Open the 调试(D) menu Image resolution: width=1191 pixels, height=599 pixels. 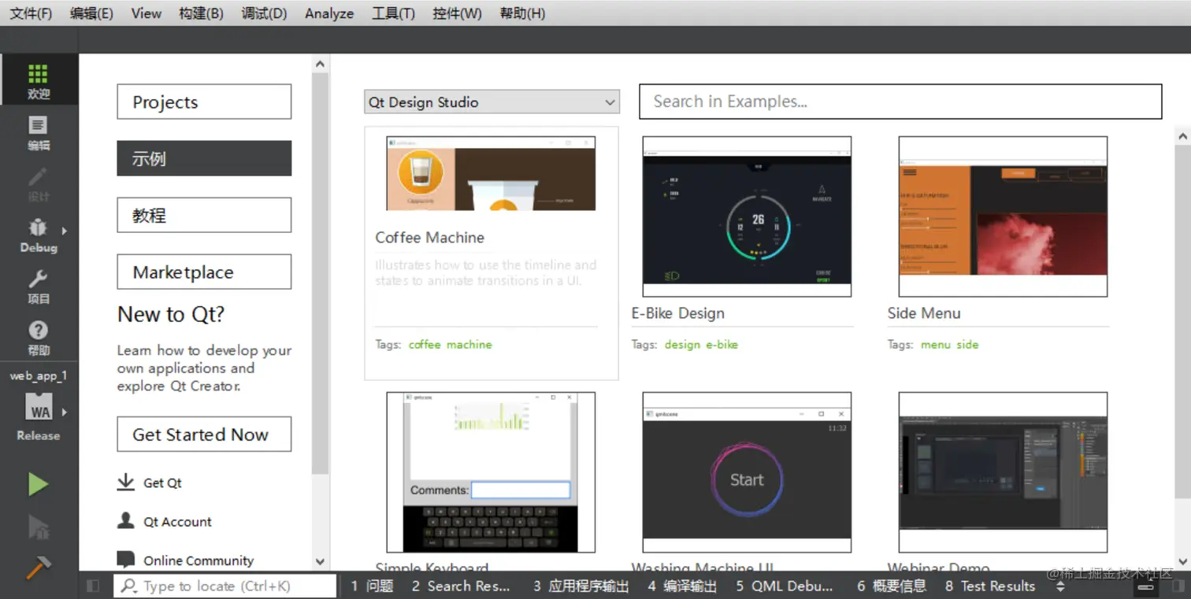click(265, 13)
